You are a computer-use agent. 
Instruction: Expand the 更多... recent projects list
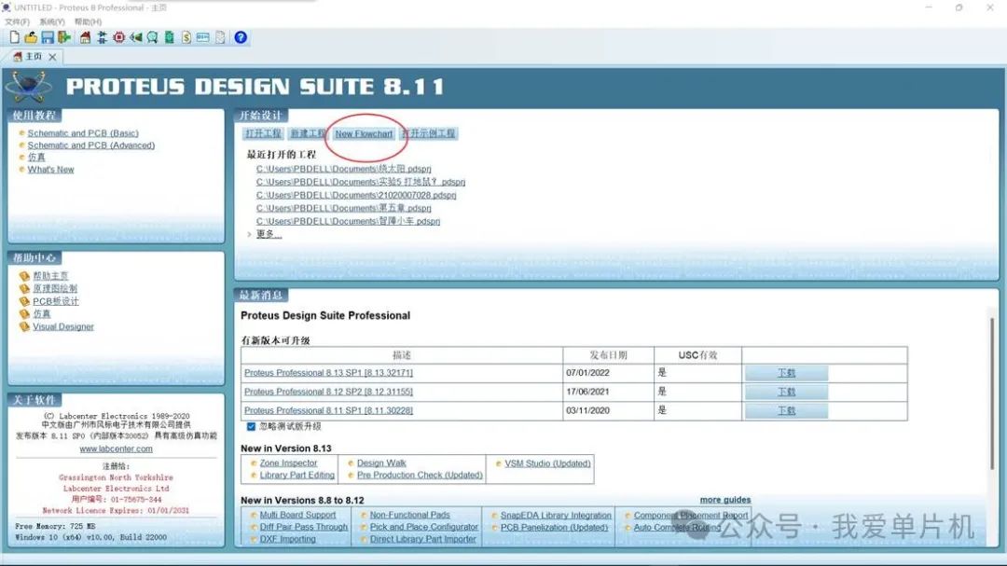coord(269,234)
